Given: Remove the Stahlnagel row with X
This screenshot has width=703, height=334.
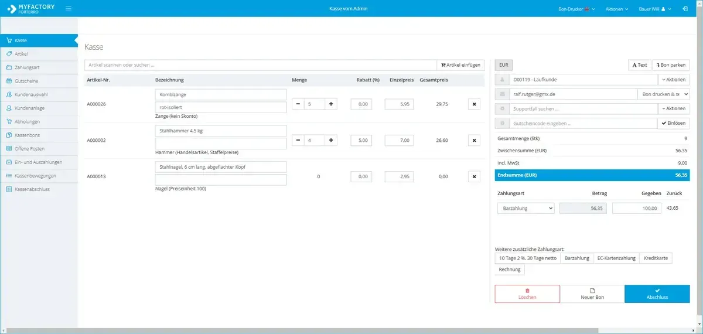Looking at the screenshot, I should [x=474, y=176].
